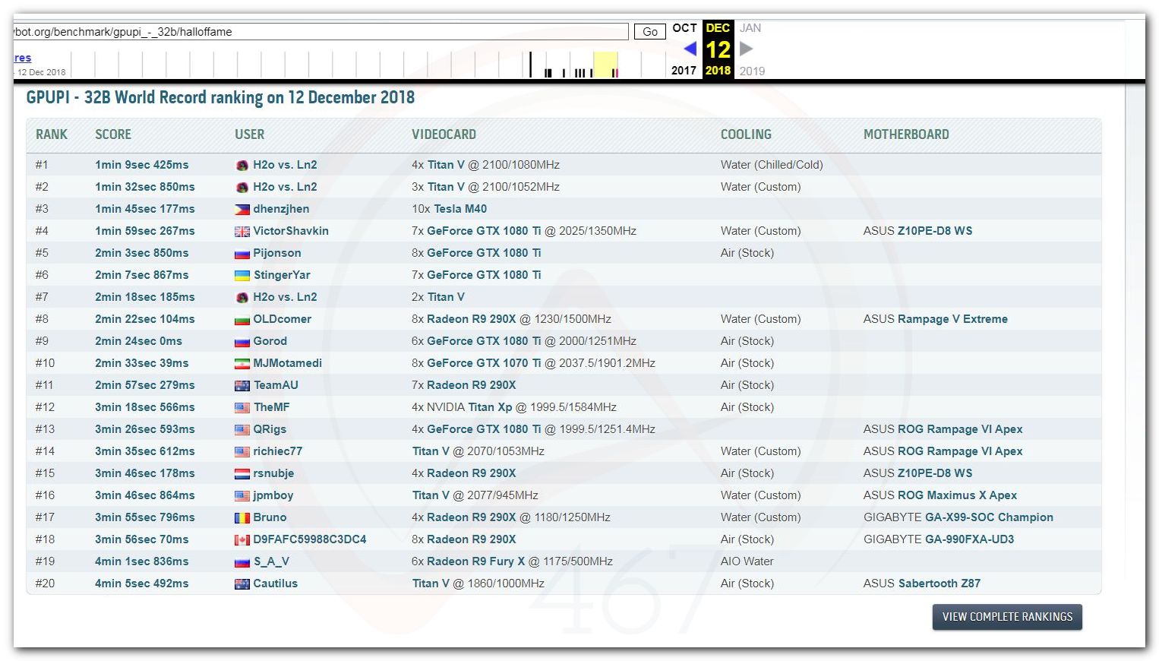Click the GPUPI 32B World Record heading
This screenshot has height=661, width=1159.
[220, 97]
